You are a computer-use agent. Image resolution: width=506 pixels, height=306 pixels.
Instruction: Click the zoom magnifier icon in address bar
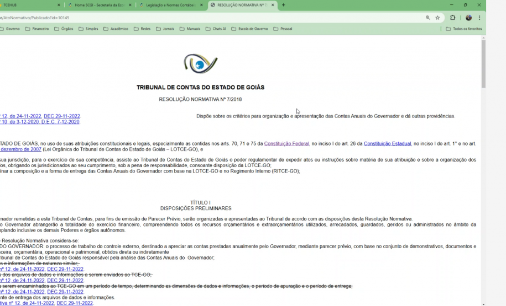[427, 18]
